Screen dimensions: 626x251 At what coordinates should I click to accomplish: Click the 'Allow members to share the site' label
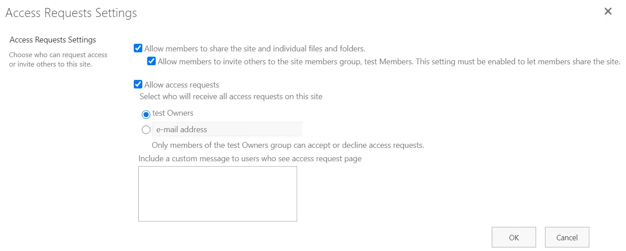pyautogui.click(x=255, y=49)
